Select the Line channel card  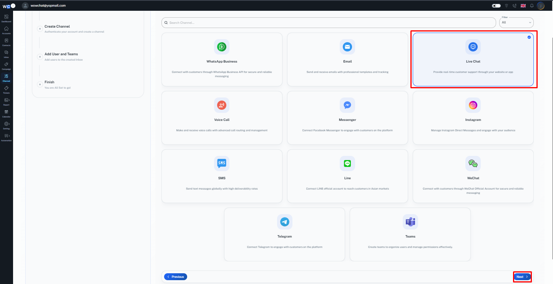click(x=347, y=176)
